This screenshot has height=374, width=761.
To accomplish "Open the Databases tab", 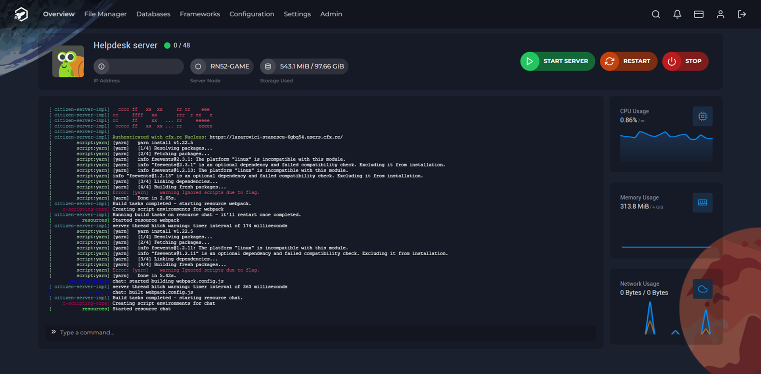I will (153, 14).
